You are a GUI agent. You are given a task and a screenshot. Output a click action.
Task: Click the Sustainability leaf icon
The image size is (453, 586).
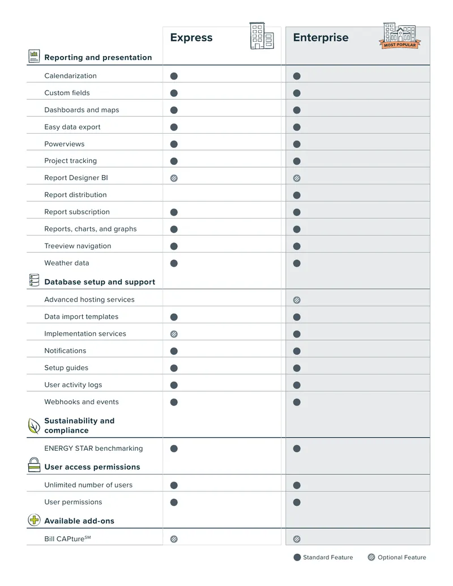(x=34, y=426)
